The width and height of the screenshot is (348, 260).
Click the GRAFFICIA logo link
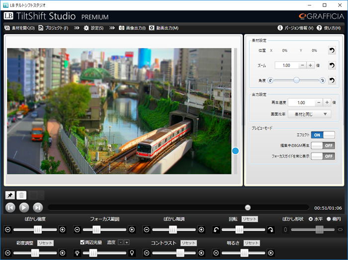321,16
